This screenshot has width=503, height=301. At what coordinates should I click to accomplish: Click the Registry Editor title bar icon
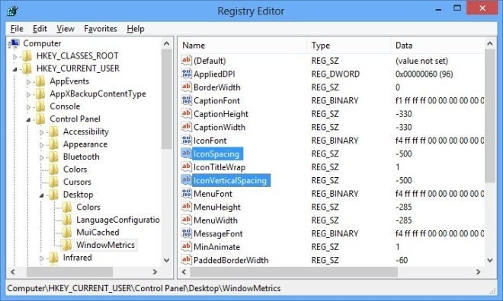(x=12, y=11)
